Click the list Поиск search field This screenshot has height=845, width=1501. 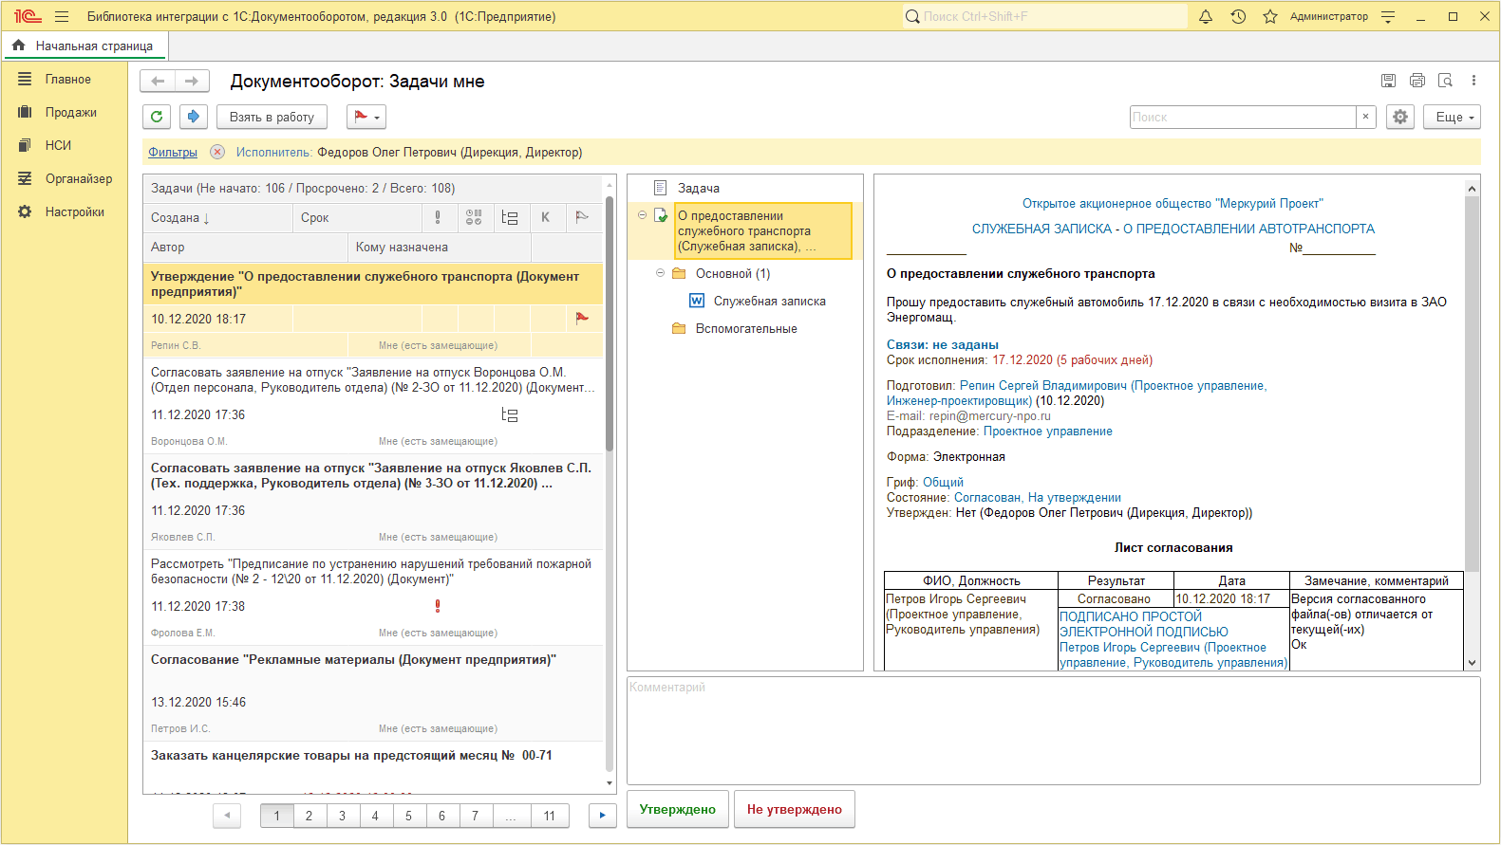tap(1243, 117)
